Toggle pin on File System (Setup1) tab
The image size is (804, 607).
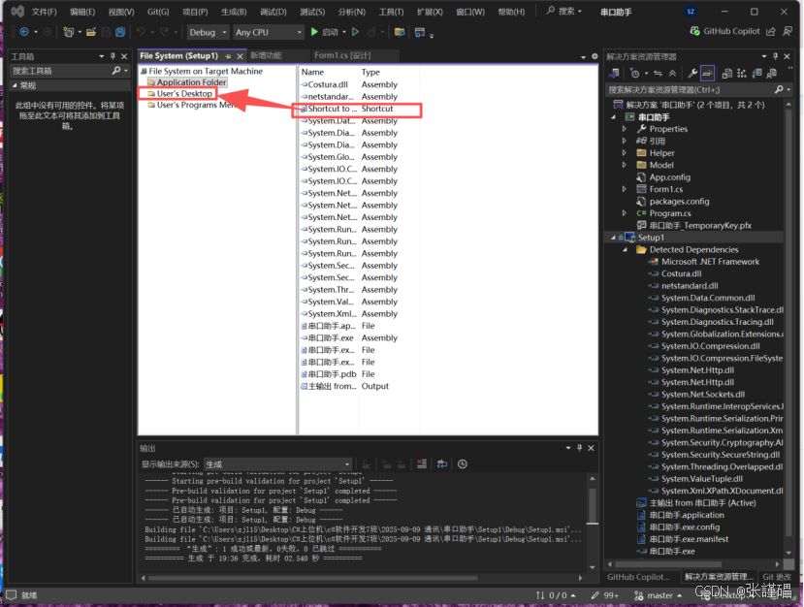[x=228, y=56]
